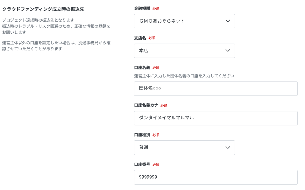Viewport: 305px width, 190px height.
Task: Click the 必須 badge next to 金融機関
Action: point(156,8)
